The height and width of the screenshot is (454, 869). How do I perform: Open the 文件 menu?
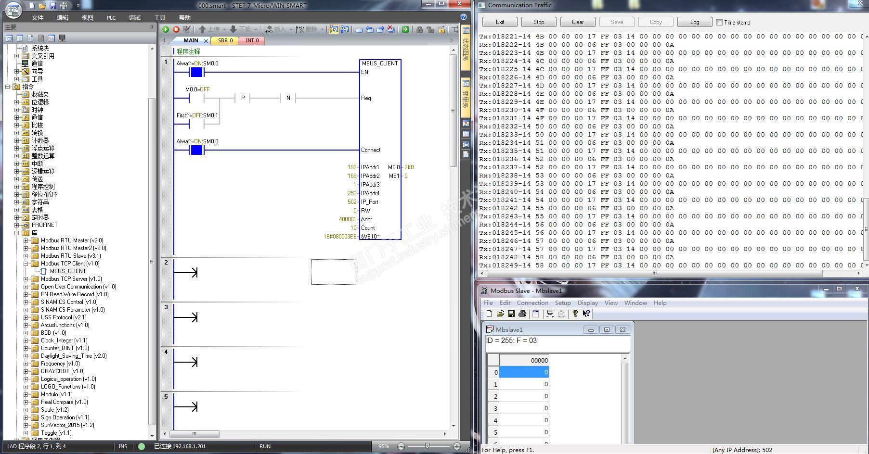[38, 18]
